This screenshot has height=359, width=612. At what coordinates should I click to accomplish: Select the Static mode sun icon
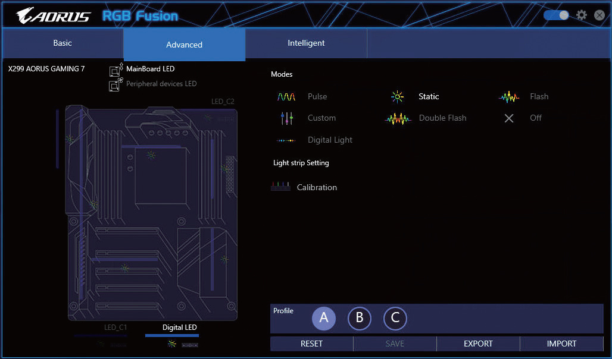point(398,97)
